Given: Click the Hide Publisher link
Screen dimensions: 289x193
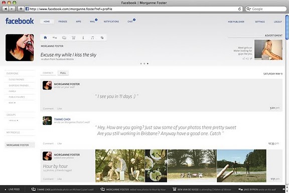Looking at the screenshot, I should (236, 21).
